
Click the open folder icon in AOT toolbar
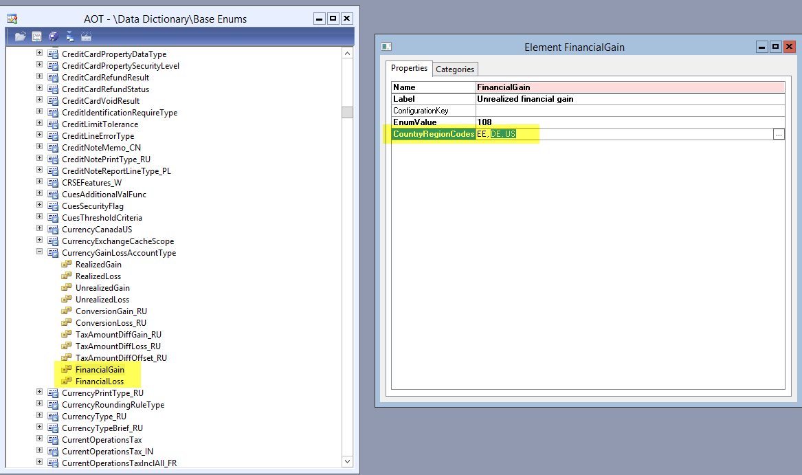[20, 36]
